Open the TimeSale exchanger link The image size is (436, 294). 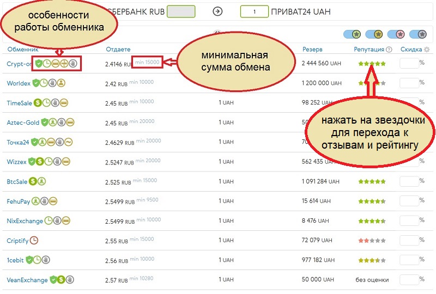(x=20, y=103)
